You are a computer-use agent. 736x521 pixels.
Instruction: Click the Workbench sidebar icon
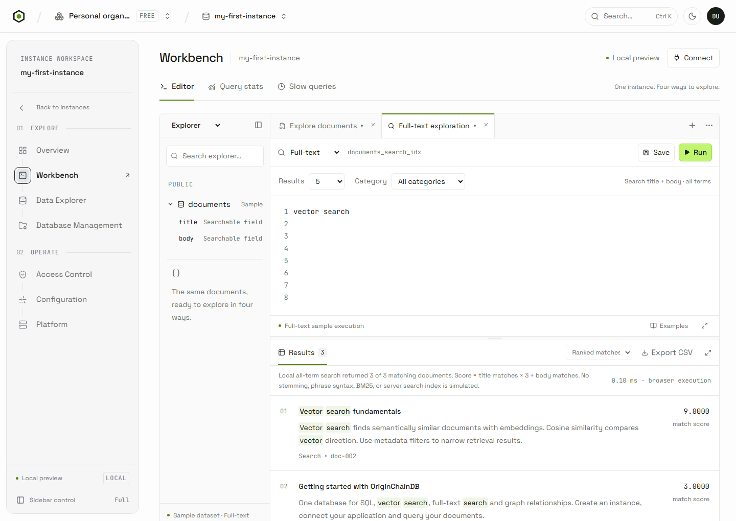tap(23, 175)
